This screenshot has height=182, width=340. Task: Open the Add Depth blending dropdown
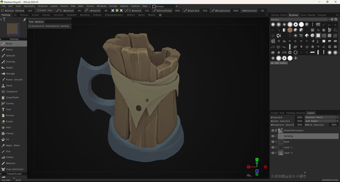point(321,121)
